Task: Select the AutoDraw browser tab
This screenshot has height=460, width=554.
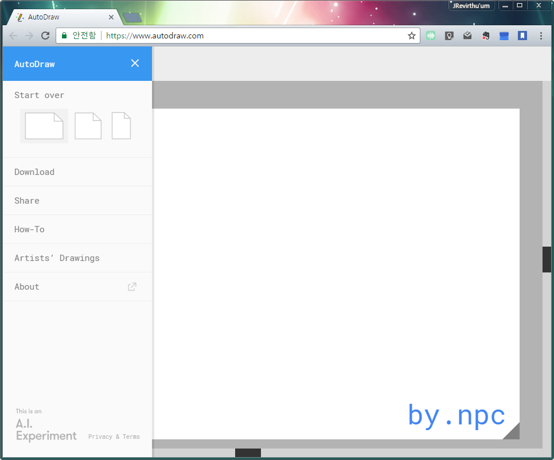Action: (x=65, y=17)
